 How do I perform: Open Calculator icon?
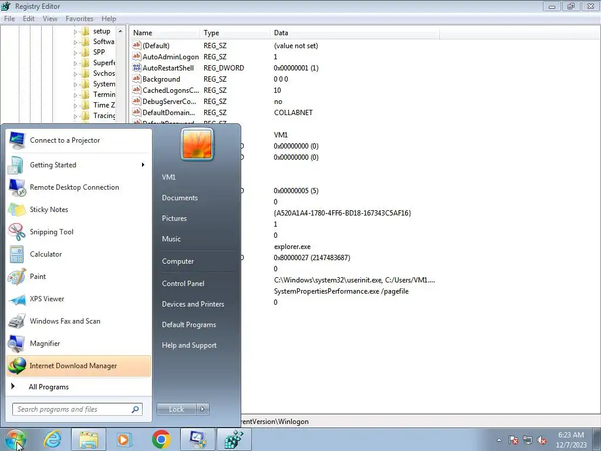pyautogui.click(x=17, y=254)
